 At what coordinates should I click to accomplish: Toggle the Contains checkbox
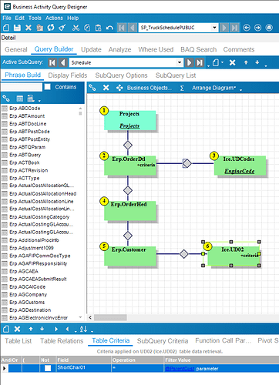pos(48,87)
